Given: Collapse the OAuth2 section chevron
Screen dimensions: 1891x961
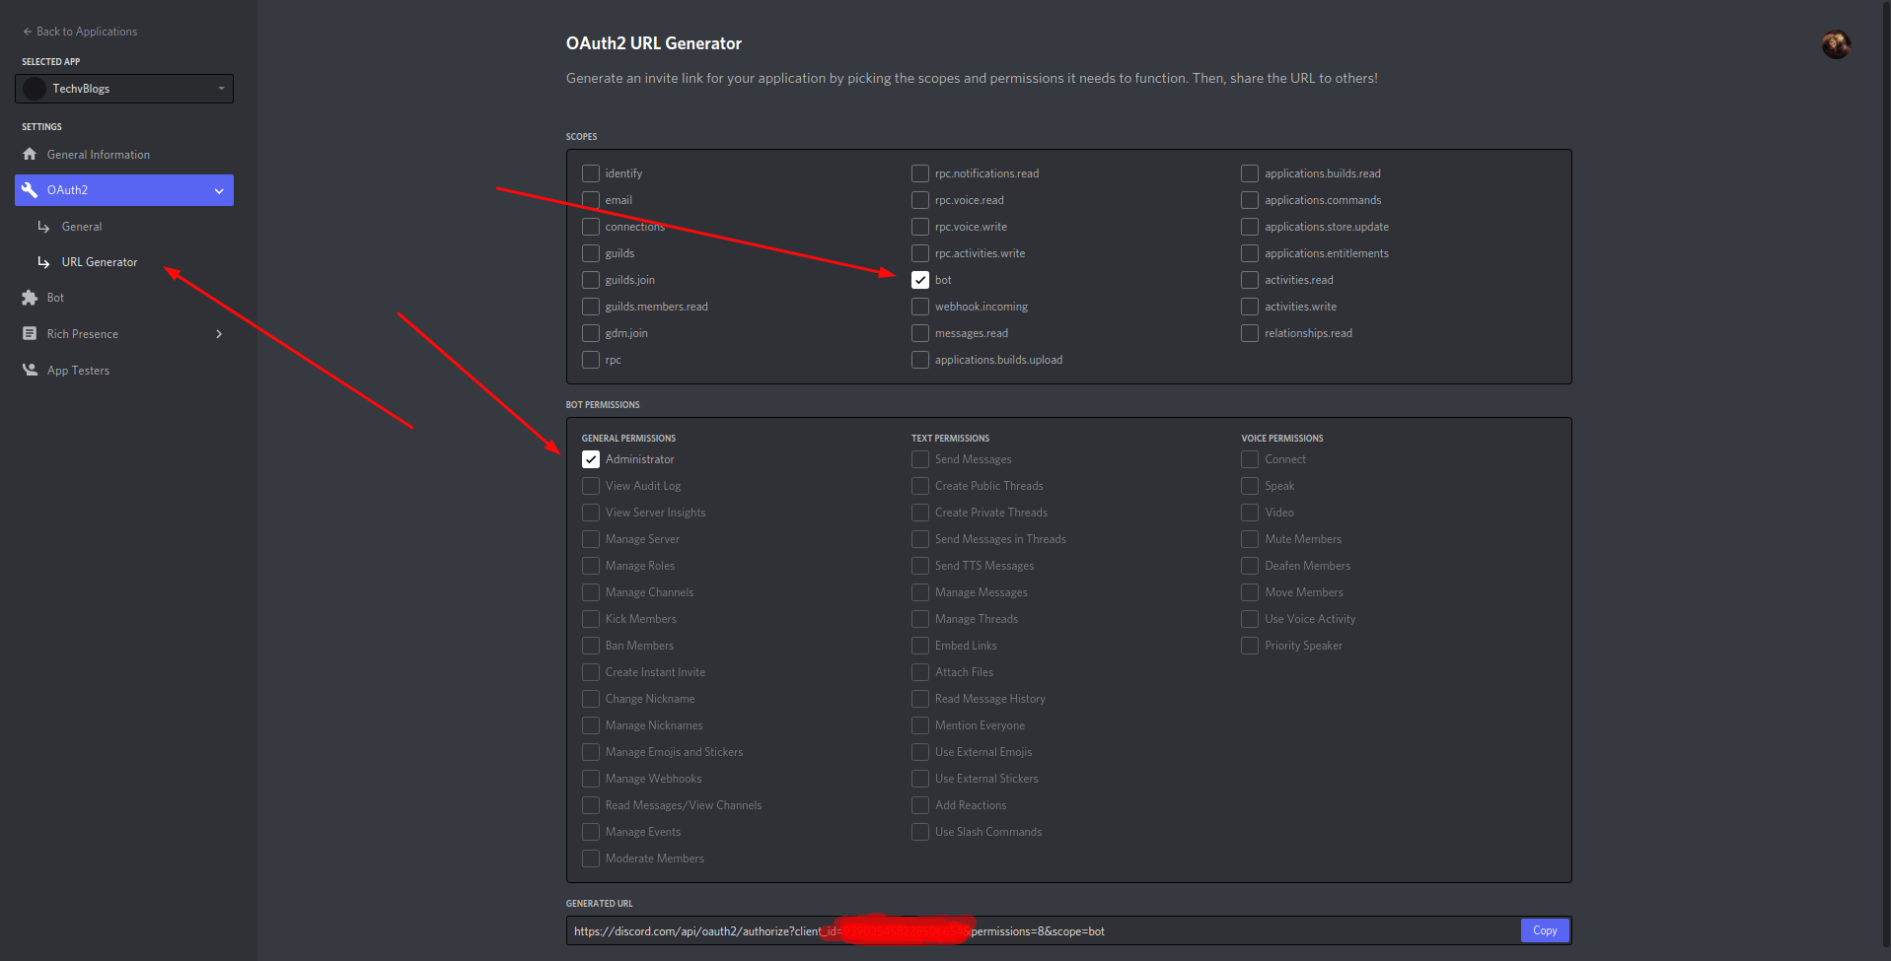Looking at the screenshot, I should [x=218, y=190].
